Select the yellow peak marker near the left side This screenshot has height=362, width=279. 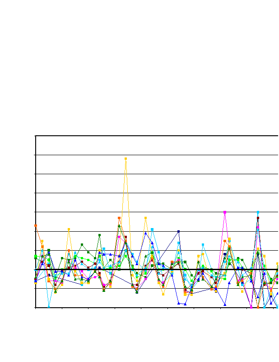69,229
